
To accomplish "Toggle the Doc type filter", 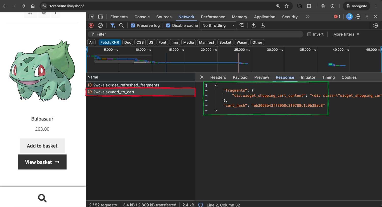I will (128, 42).
